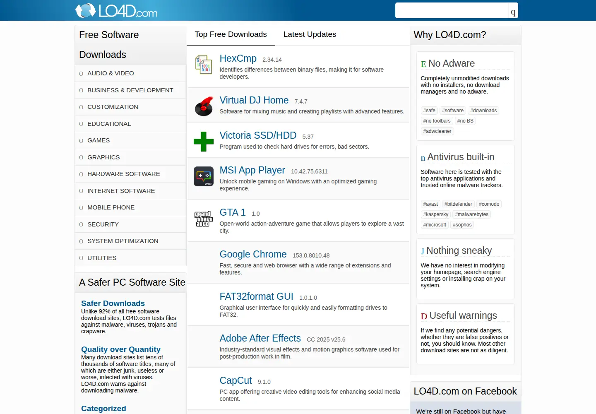Click the Nothing sneaky heading icon
Image resolution: width=596 pixels, height=414 pixels.
[x=423, y=251]
